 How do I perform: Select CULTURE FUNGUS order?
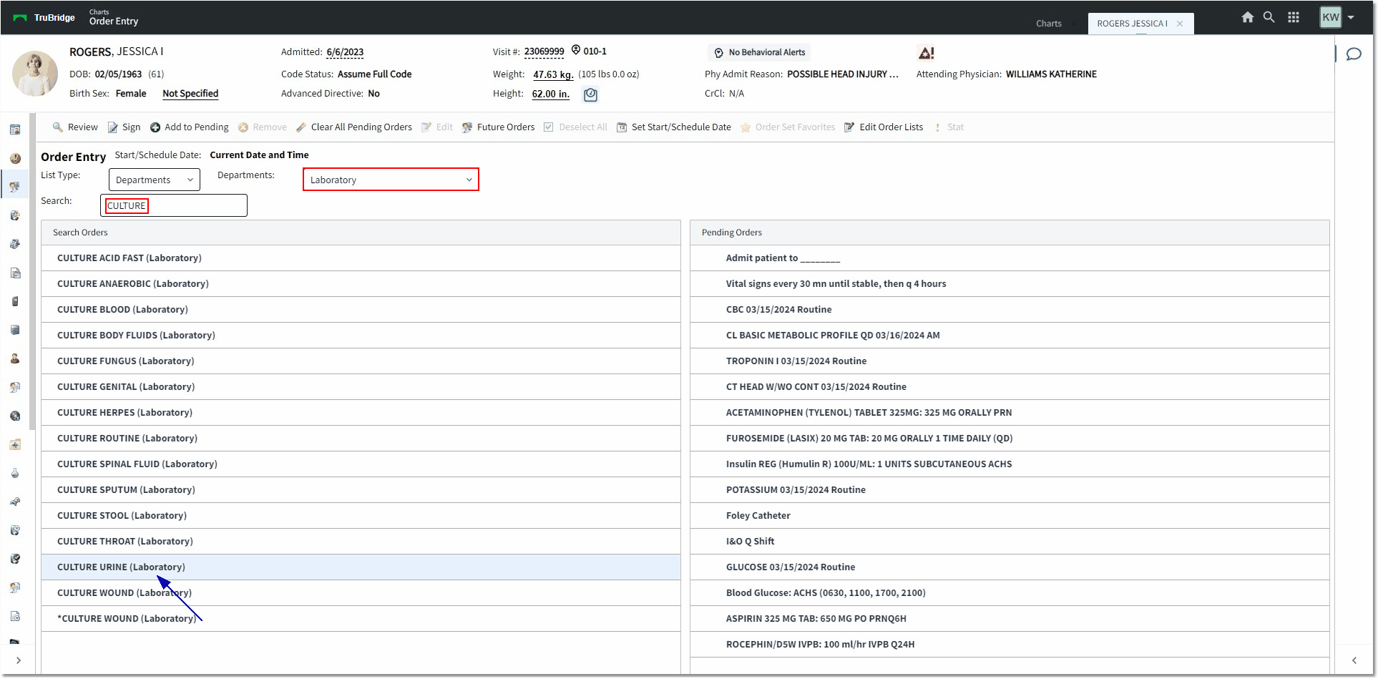coord(361,361)
